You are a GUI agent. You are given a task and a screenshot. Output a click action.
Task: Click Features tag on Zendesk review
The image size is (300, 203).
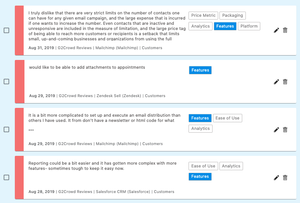tap(200, 70)
